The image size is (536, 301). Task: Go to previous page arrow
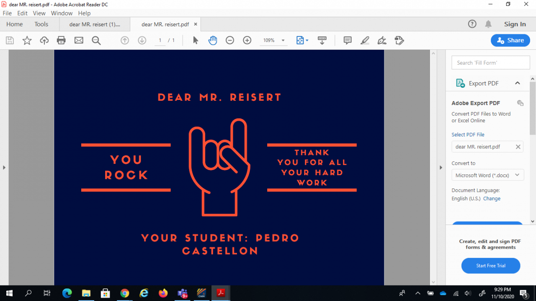124,41
